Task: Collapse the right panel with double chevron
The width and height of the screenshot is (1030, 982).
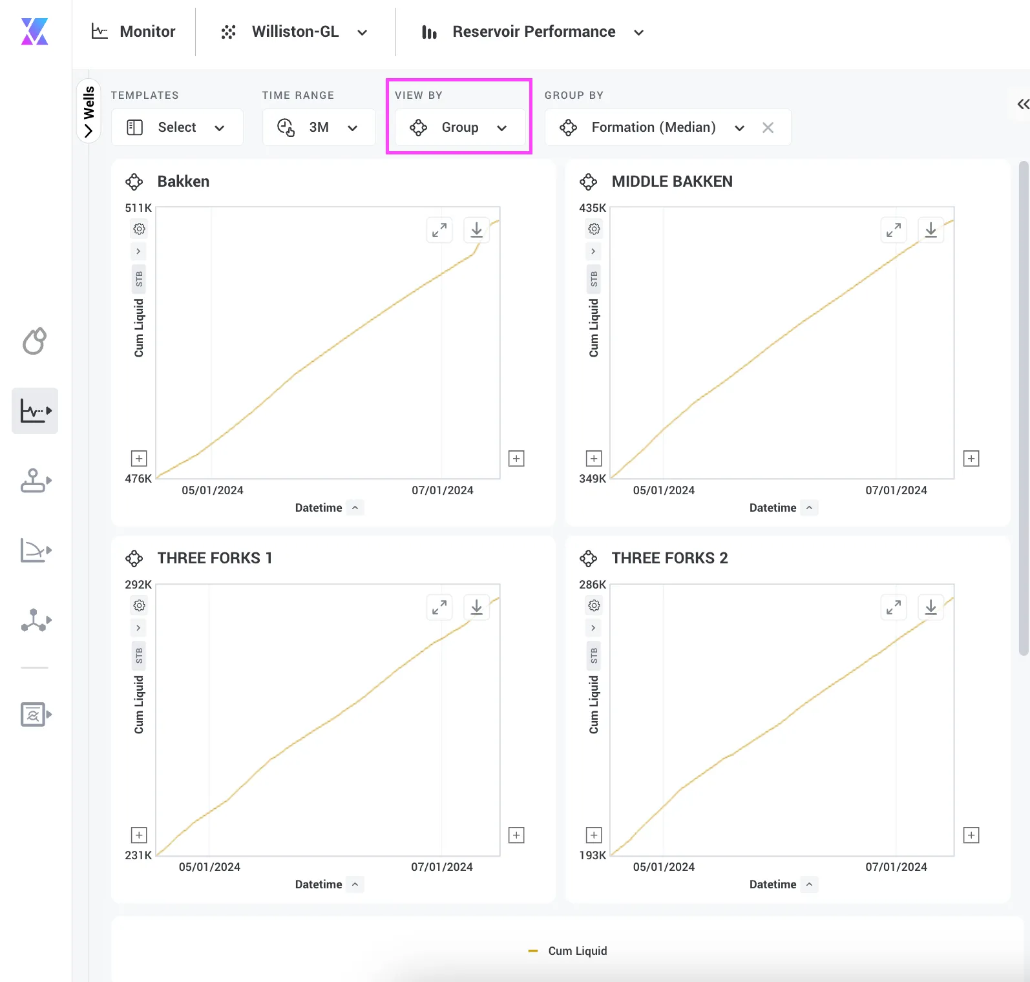Action: tap(1023, 104)
